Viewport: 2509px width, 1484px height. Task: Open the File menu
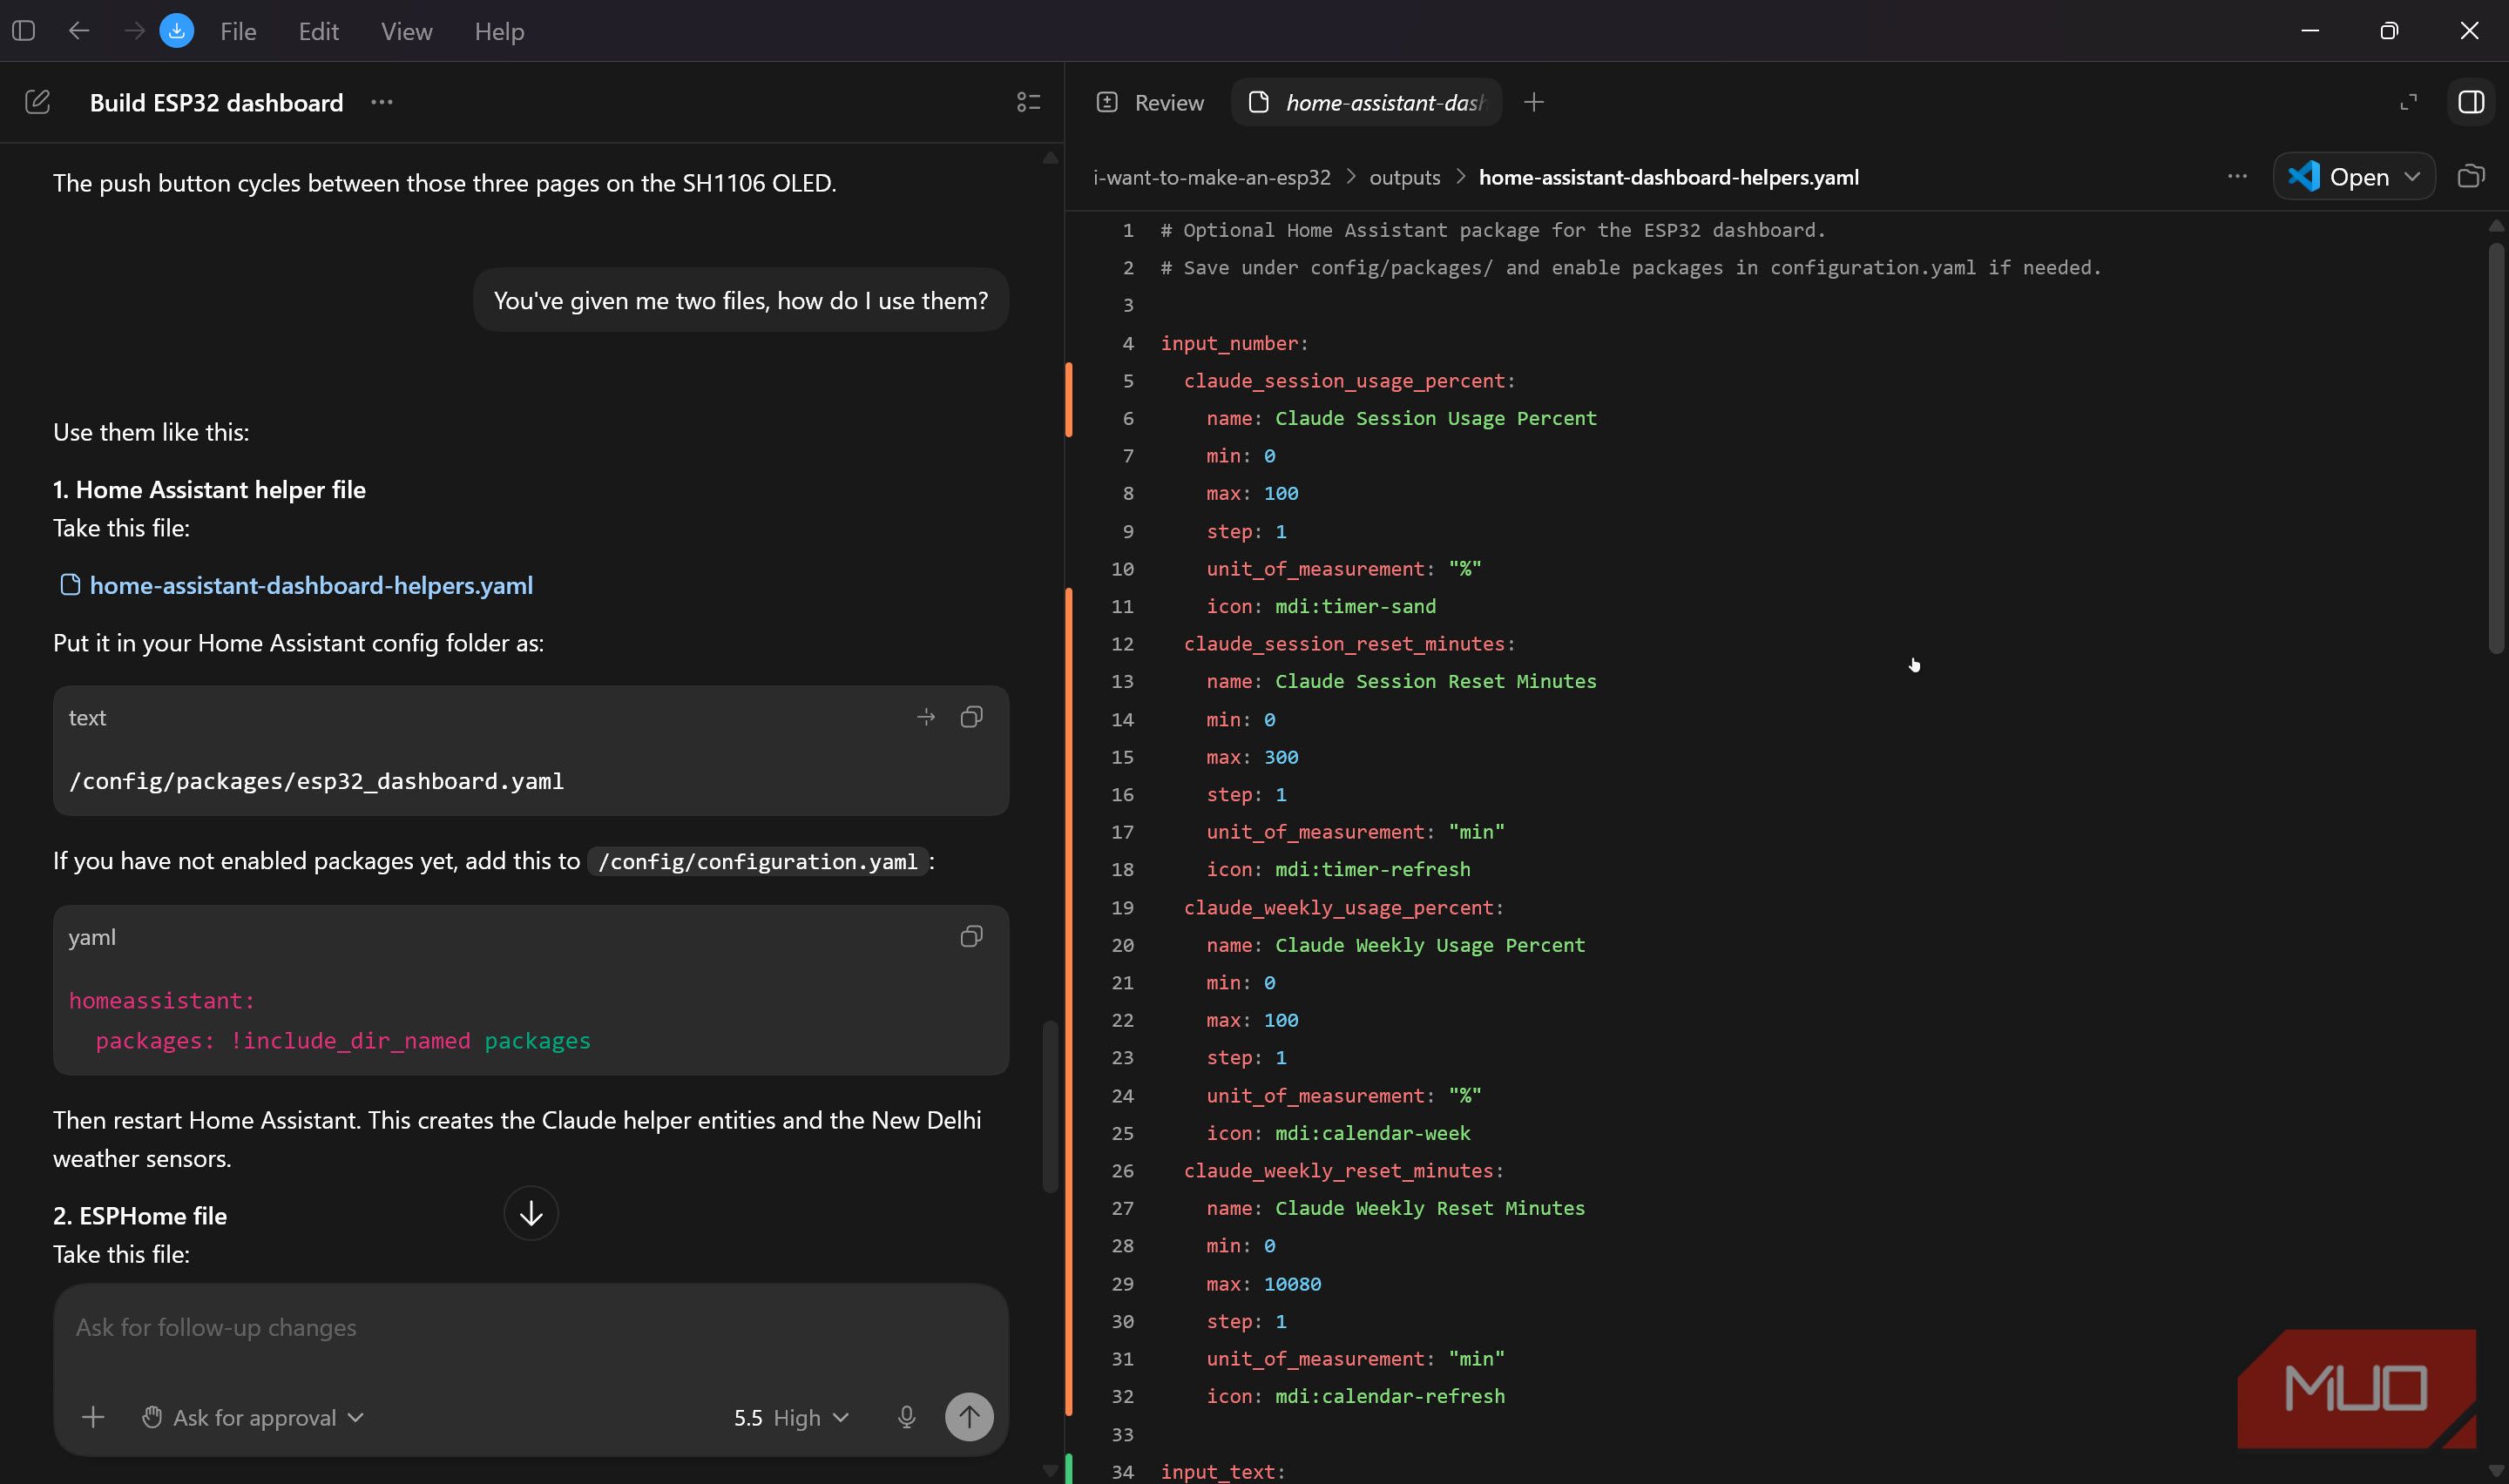[x=238, y=31]
